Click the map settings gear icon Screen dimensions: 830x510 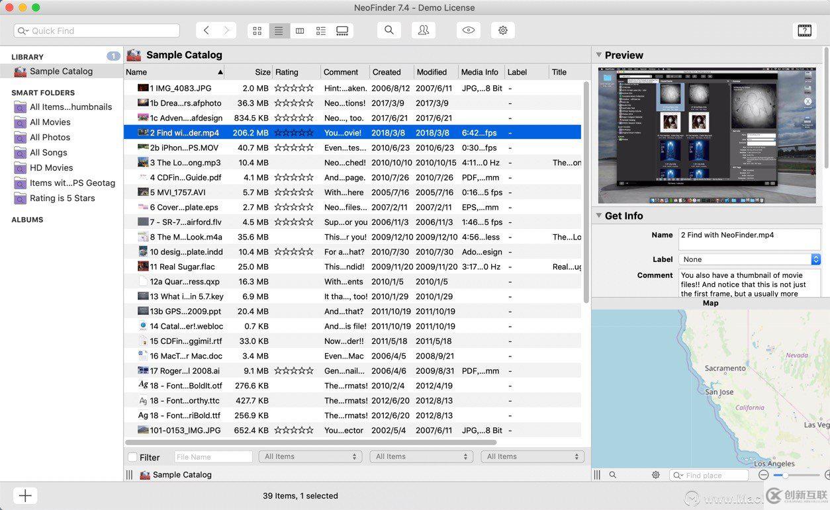(x=655, y=475)
